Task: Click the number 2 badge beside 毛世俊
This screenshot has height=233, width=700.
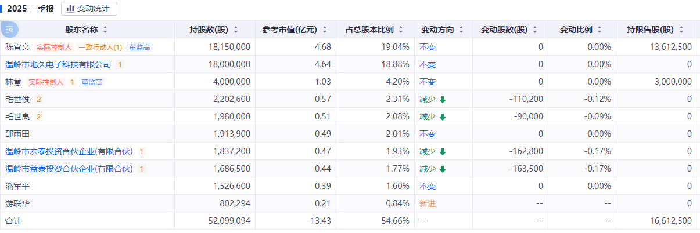Action: tap(39, 100)
